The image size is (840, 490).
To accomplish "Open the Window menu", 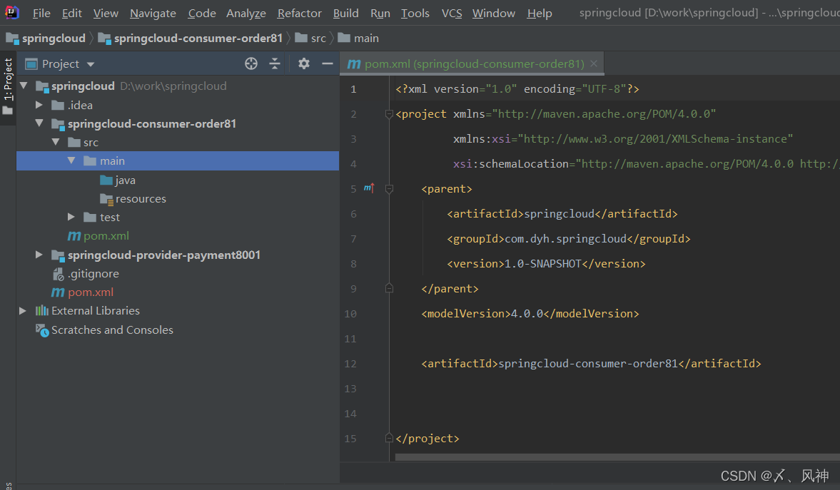I will (493, 13).
